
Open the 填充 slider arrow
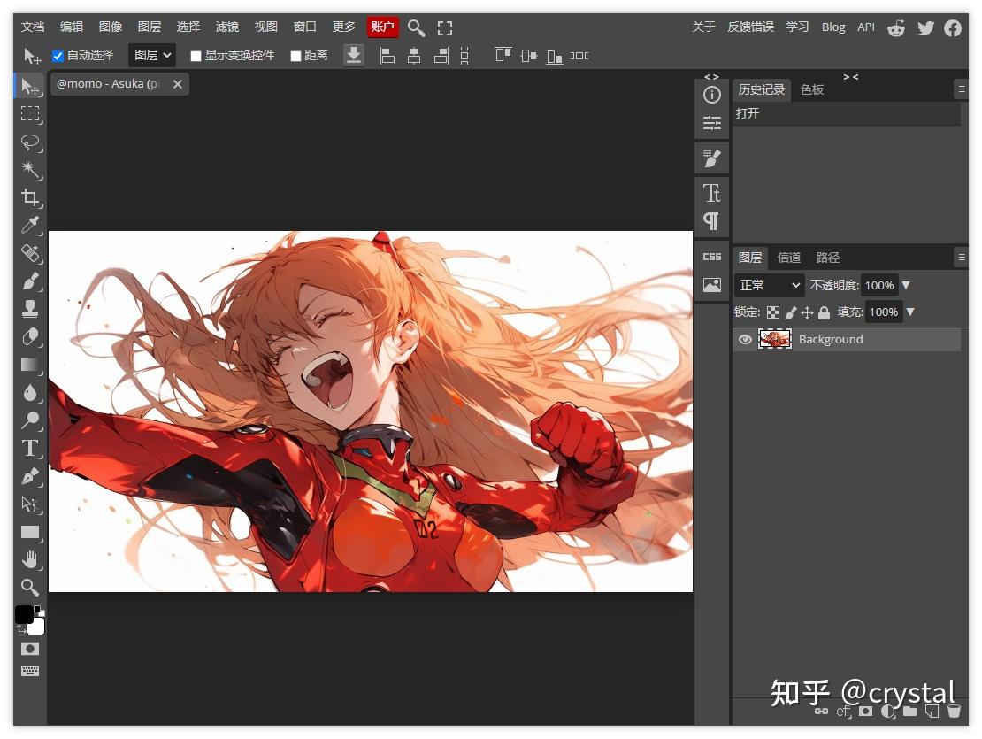(x=910, y=312)
